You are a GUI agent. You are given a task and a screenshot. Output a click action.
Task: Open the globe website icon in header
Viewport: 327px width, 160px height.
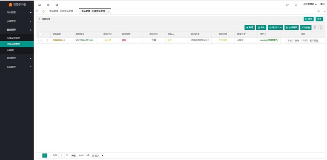tap(48, 4)
